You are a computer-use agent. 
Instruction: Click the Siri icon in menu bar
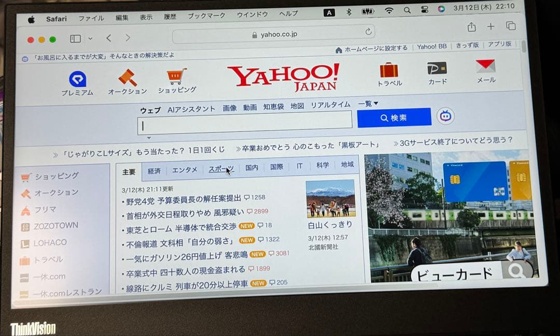(441, 9)
